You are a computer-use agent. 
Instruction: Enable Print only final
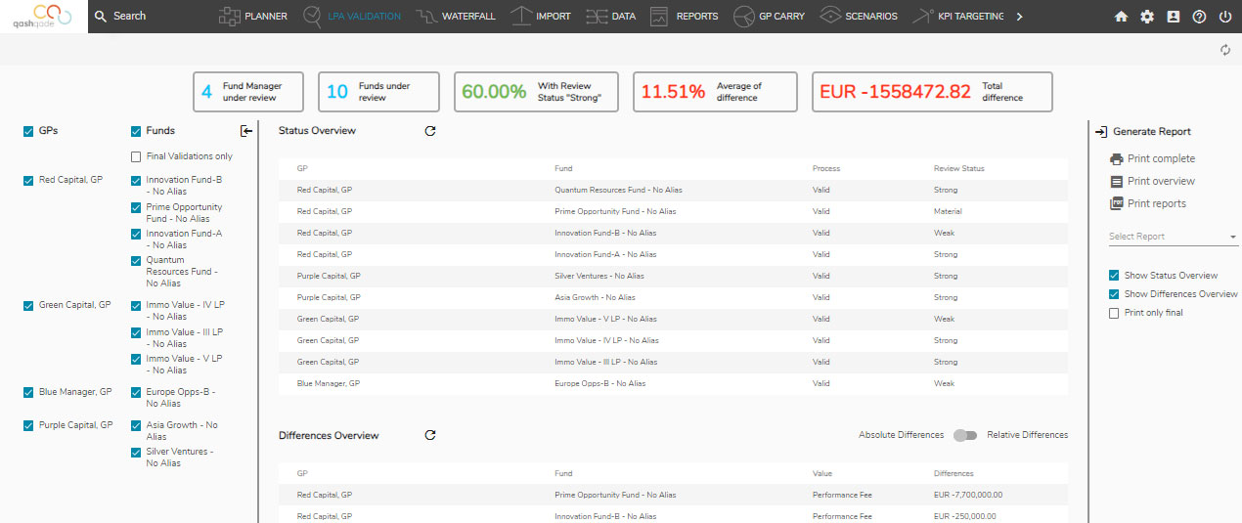pyautogui.click(x=1114, y=313)
